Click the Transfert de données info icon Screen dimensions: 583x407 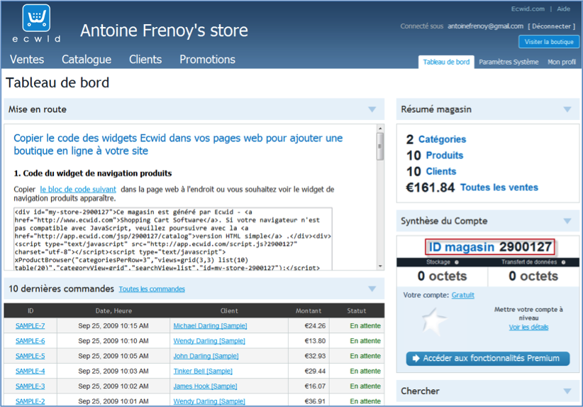(563, 262)
